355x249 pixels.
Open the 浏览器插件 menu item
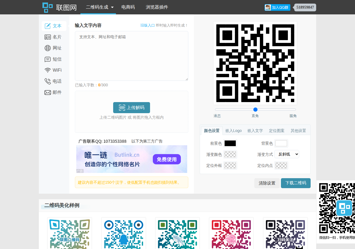tap(157, 7)
